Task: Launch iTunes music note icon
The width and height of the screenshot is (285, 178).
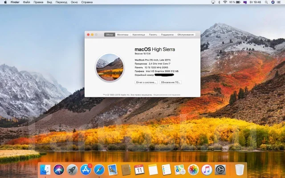Action: (207, 170)
